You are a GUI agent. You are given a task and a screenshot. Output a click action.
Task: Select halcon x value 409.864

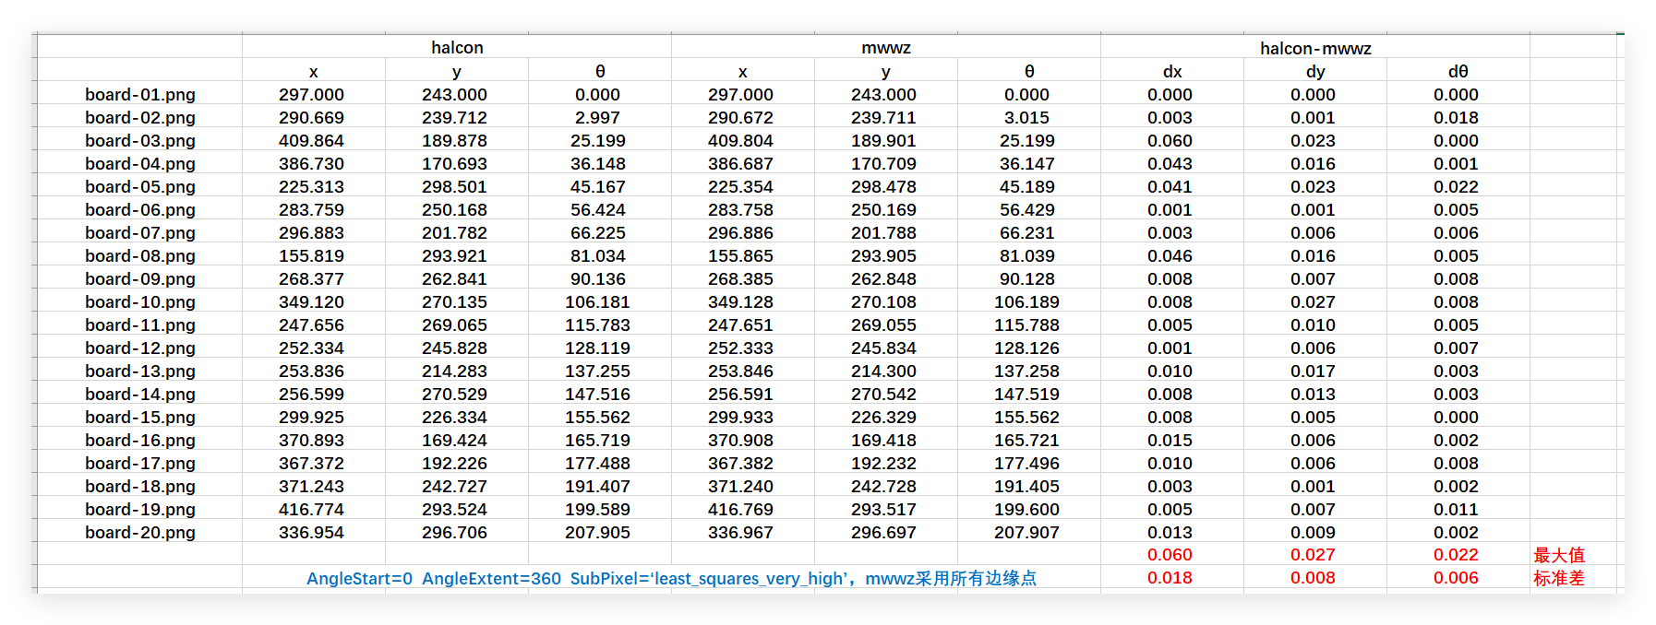pyautogui.click(x=312, y=140)
